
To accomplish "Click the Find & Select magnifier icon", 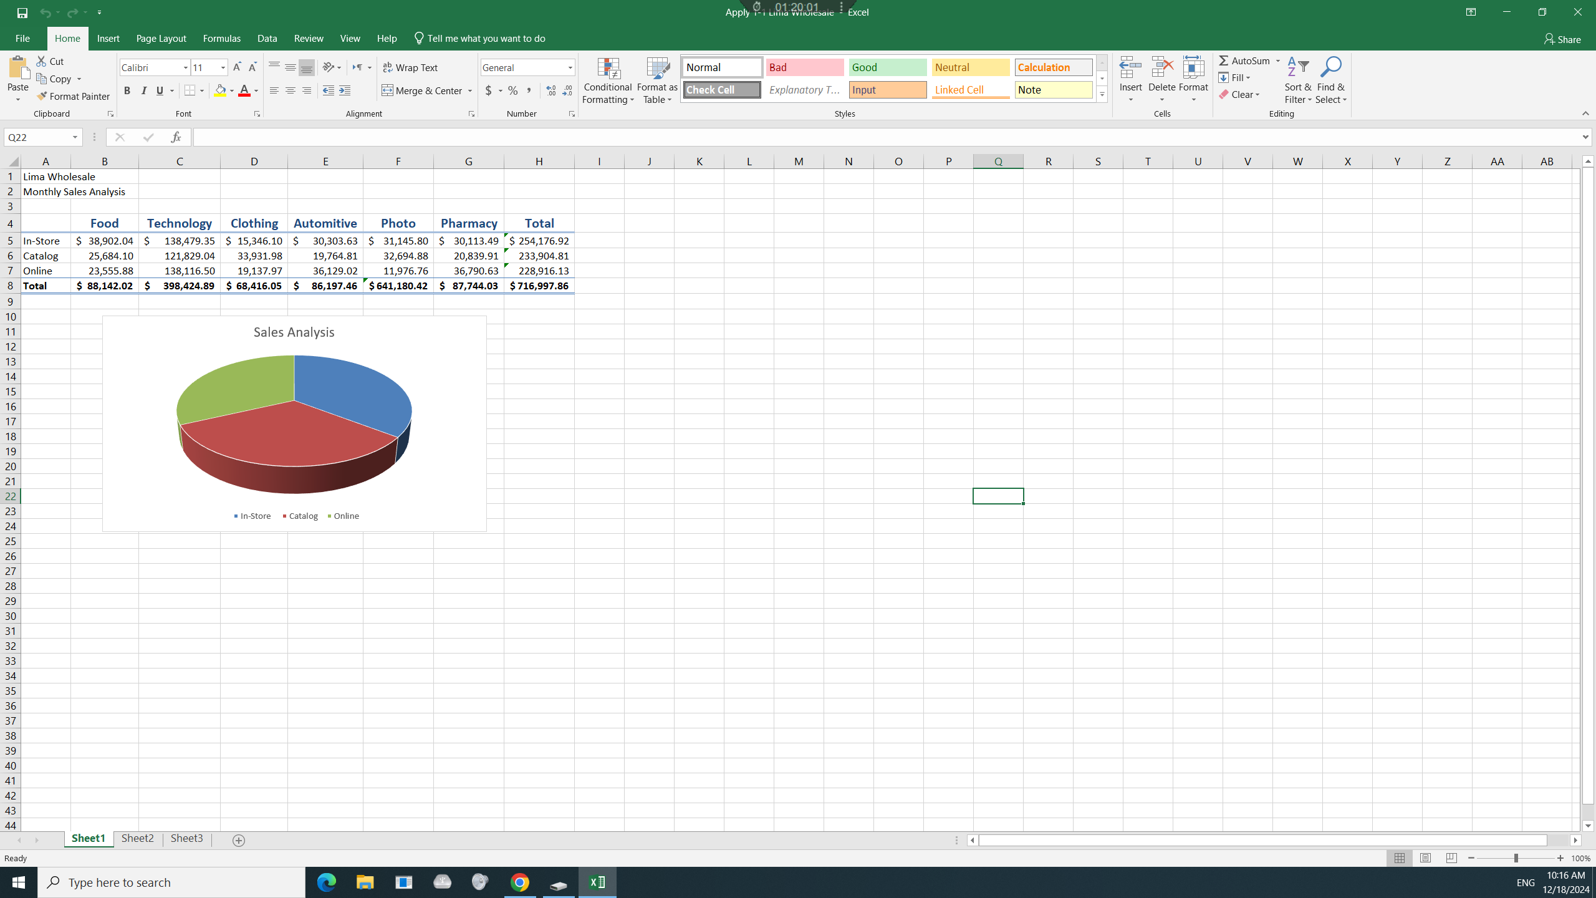I will (x=1330, y=67).
